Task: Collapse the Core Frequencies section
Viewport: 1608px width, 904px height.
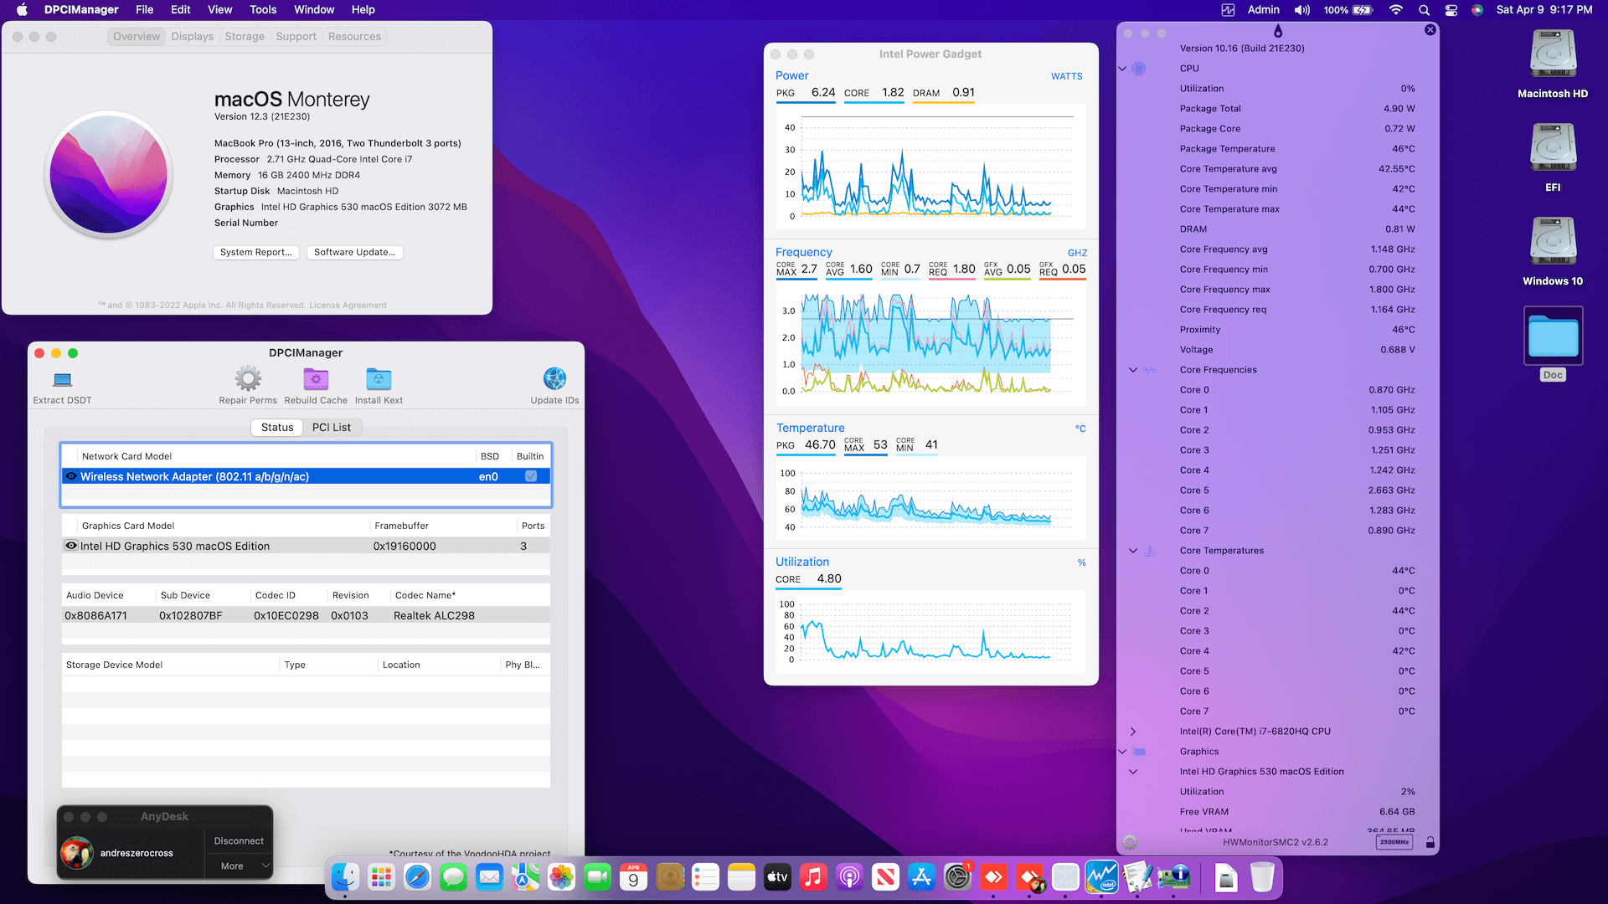Action: (x=1133, y=370)
